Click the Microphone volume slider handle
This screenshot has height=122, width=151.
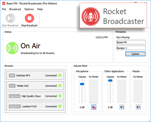coord(82,84)
